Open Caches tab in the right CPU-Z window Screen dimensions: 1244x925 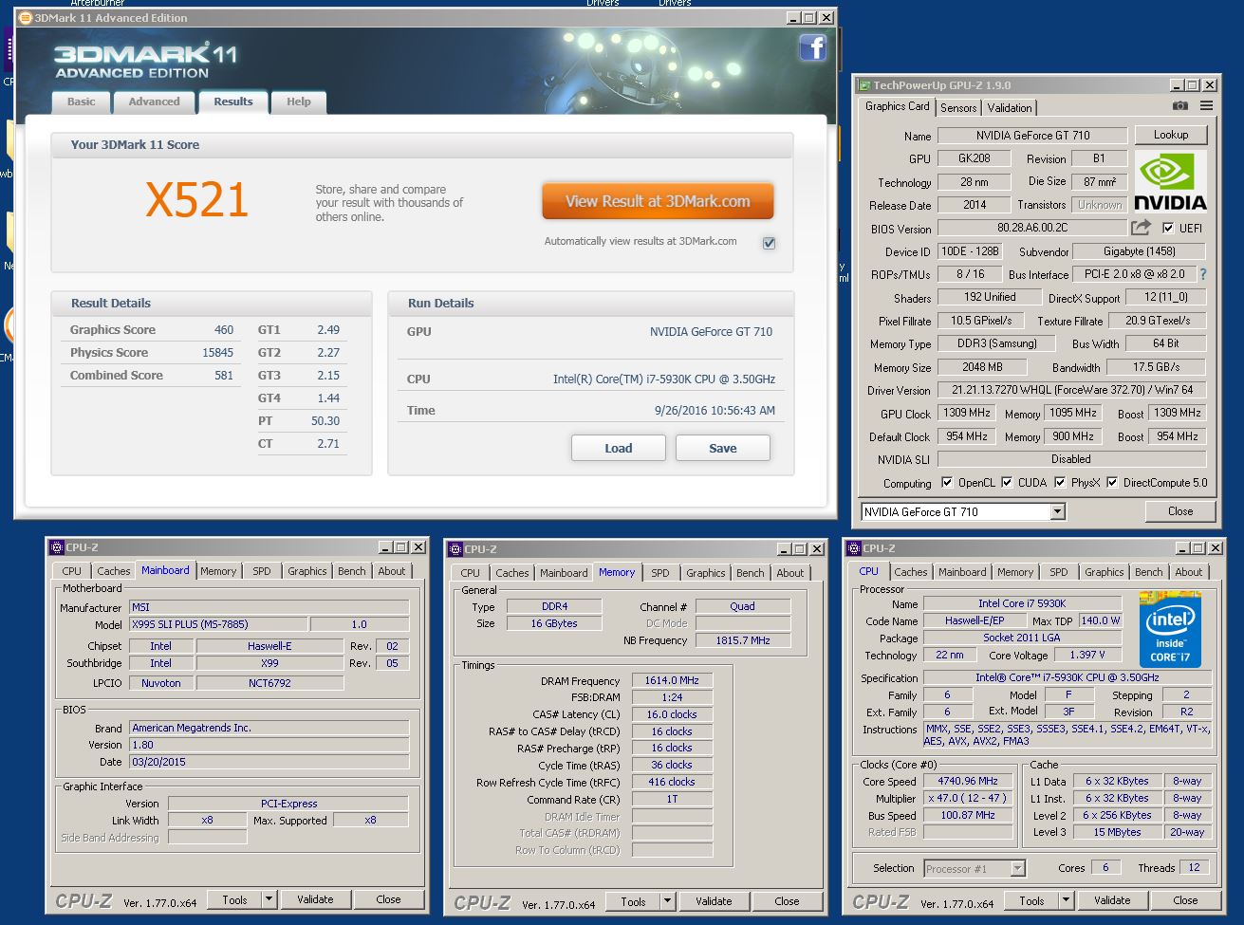[x=911, y=572]
